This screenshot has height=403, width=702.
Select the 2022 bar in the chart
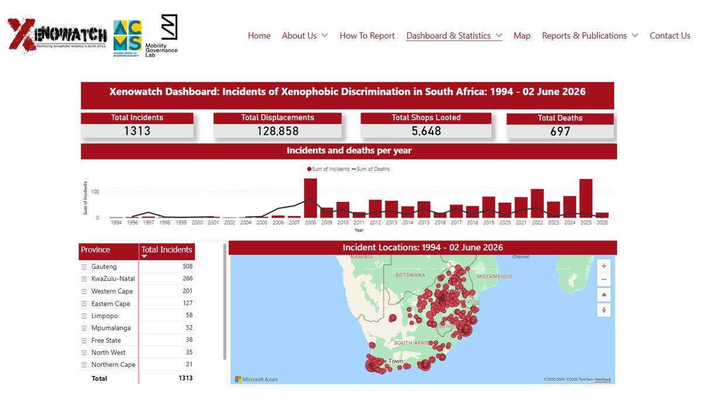[538, 203]
